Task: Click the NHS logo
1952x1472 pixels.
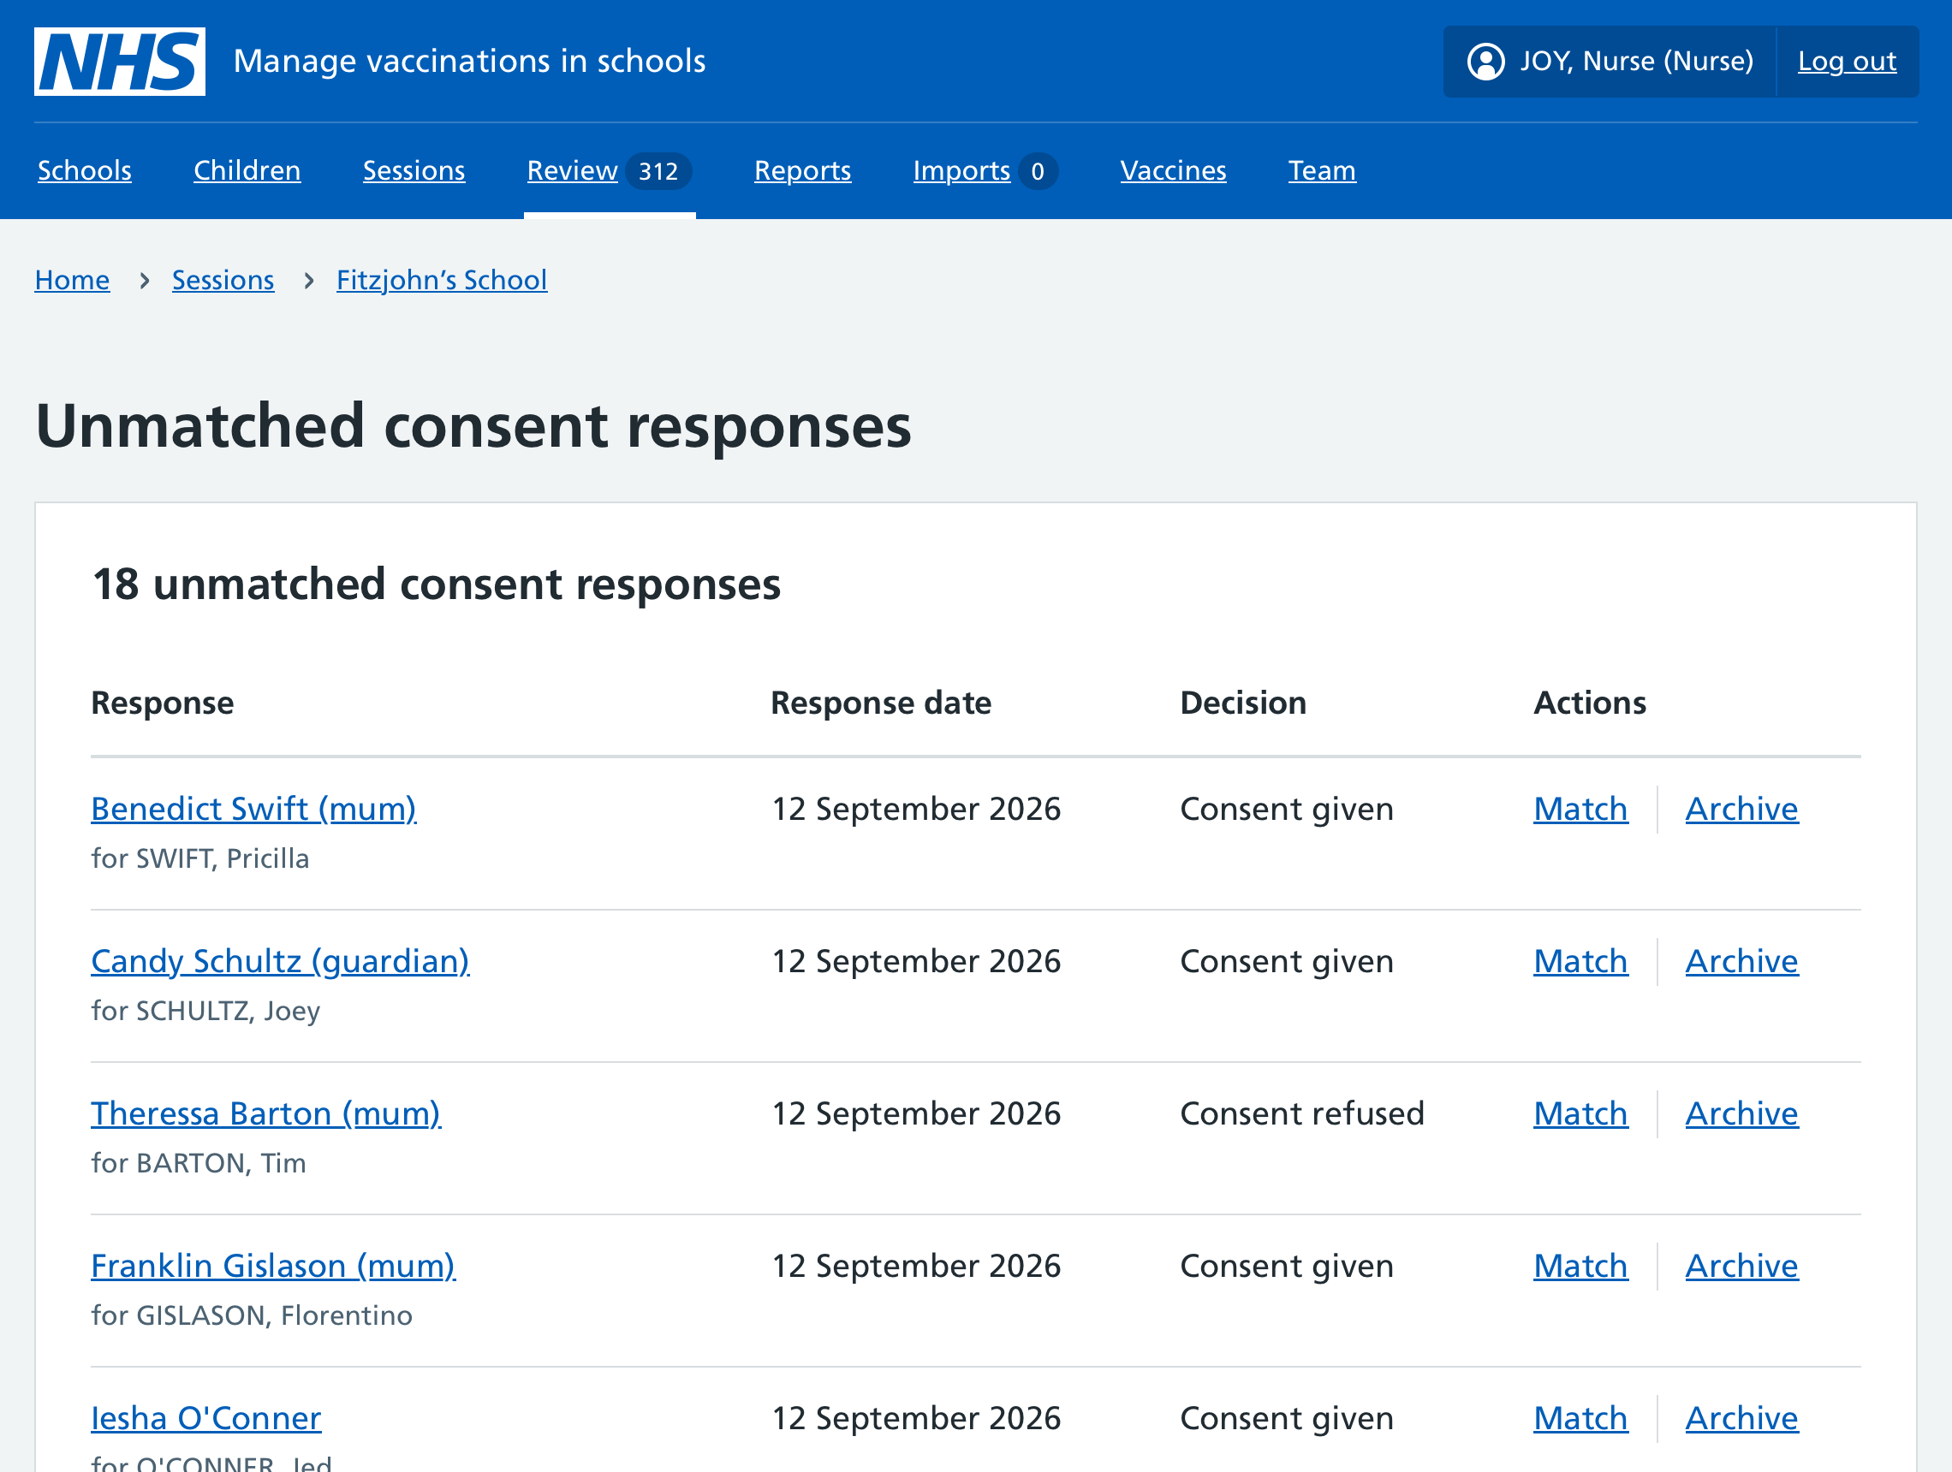Action: tap(120, 61)
